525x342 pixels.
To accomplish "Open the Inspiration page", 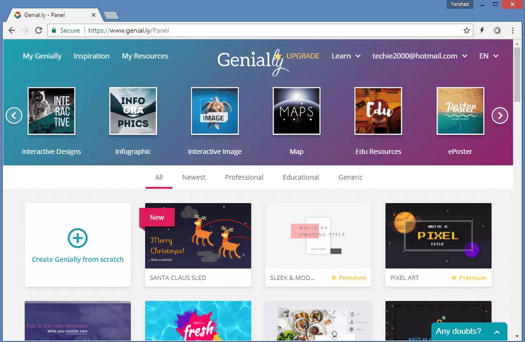I will 91,56.
